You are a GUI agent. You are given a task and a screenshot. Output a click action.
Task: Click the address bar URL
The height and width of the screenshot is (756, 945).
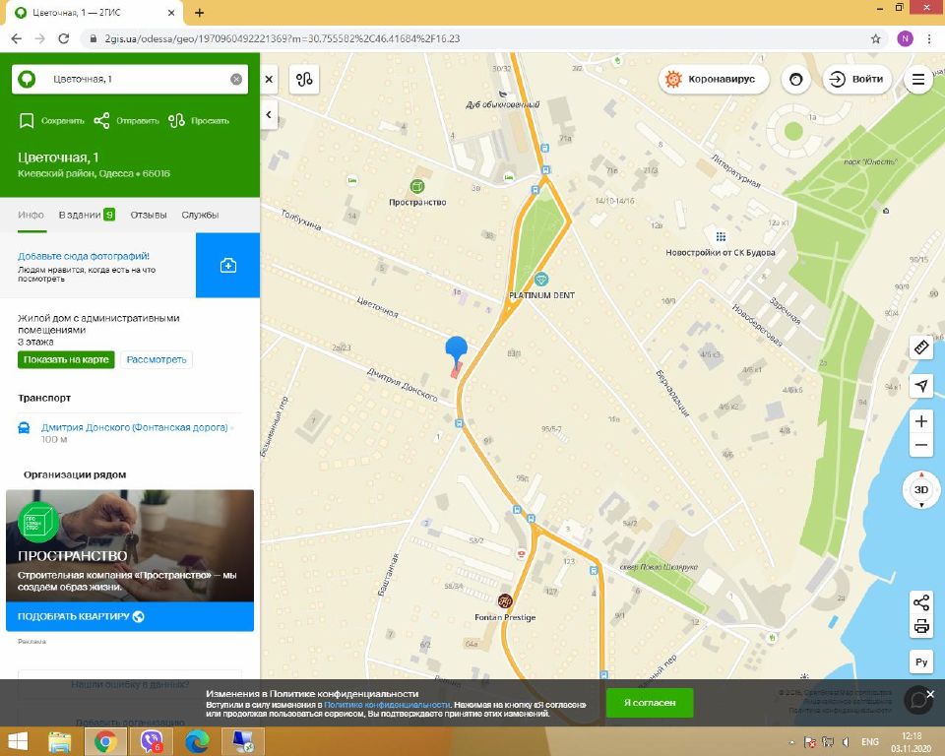point(283,38)
